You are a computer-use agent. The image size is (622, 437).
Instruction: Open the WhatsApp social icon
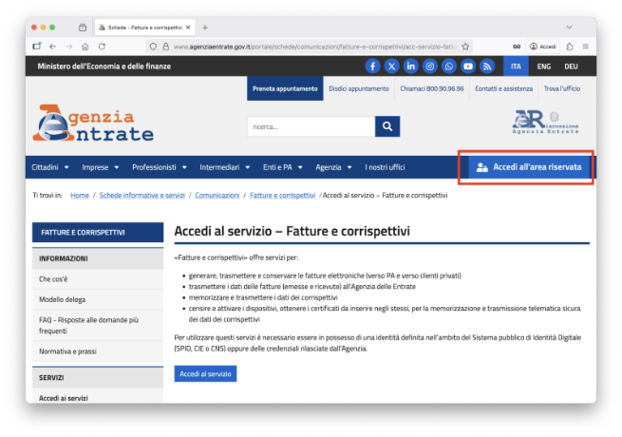point(448,66)
